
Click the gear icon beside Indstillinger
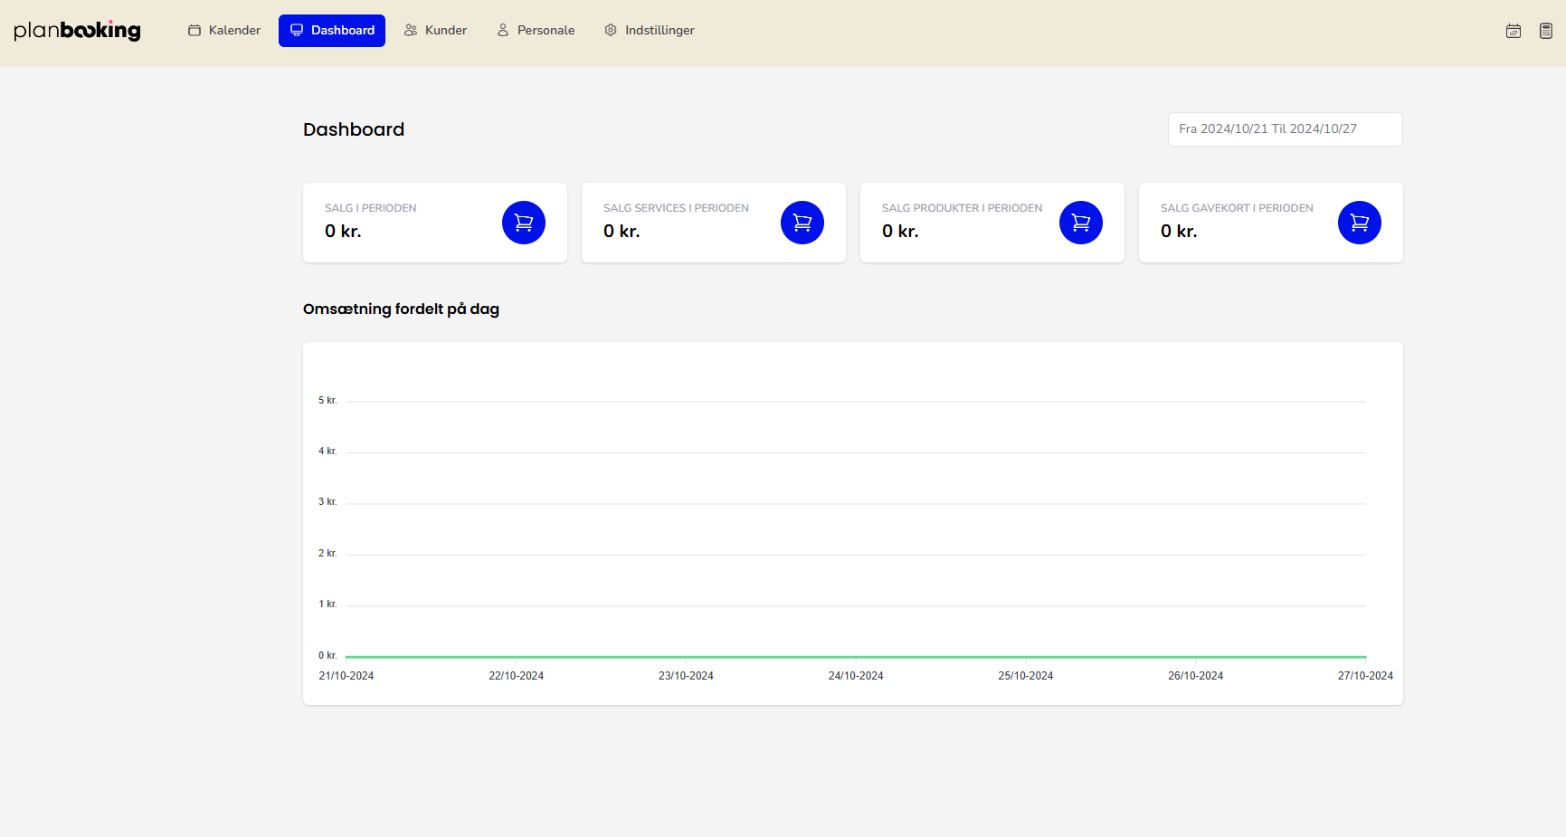tap(611, 31)
